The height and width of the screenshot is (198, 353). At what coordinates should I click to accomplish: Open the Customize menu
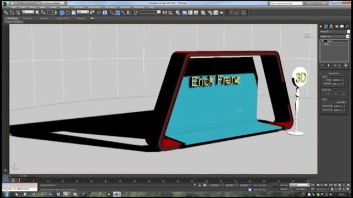coord(125,7)
